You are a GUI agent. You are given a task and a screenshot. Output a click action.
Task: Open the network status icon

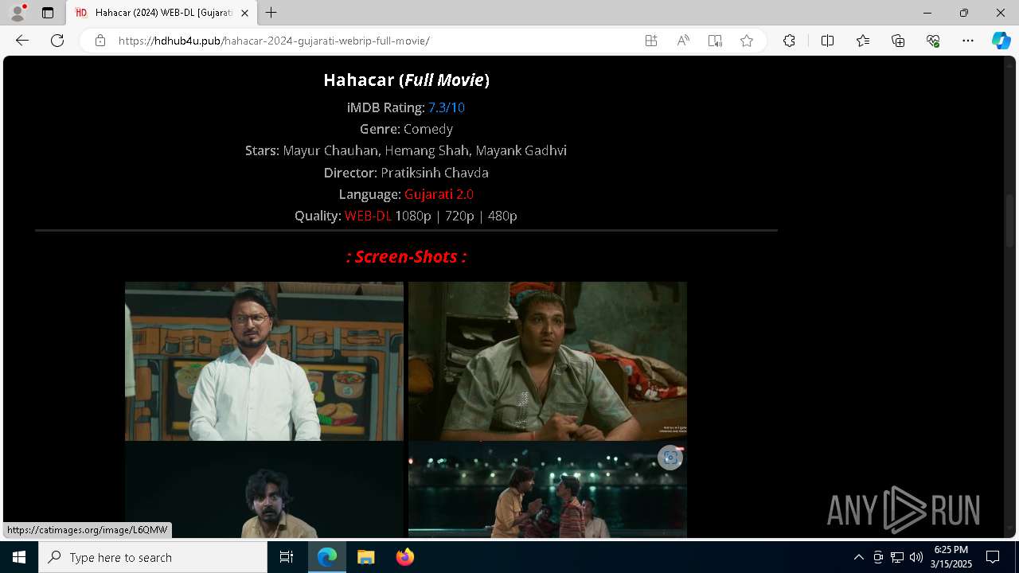pos(897,557)
